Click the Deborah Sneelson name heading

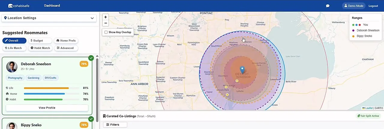(x=36, y=64)
